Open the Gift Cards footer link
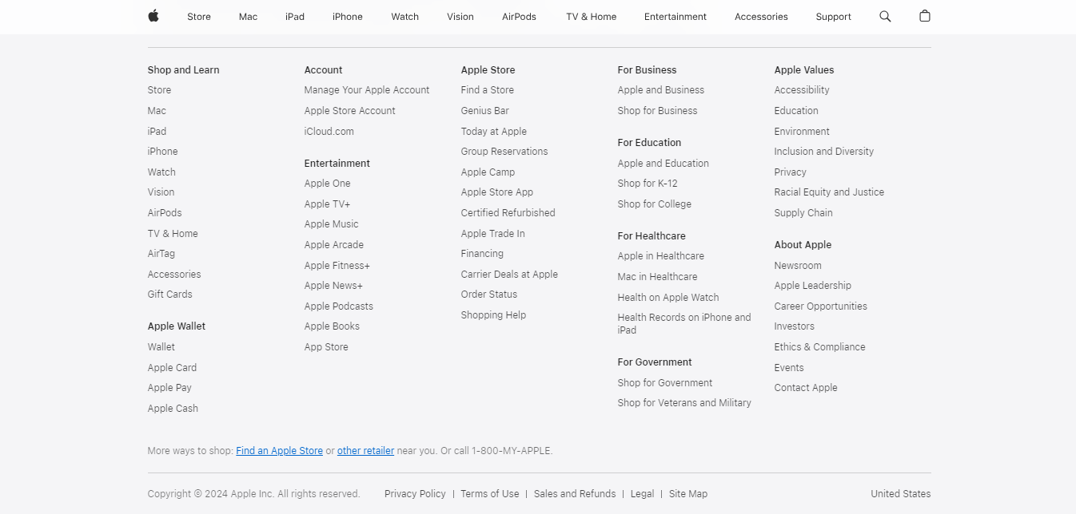 tap(170, 295)
